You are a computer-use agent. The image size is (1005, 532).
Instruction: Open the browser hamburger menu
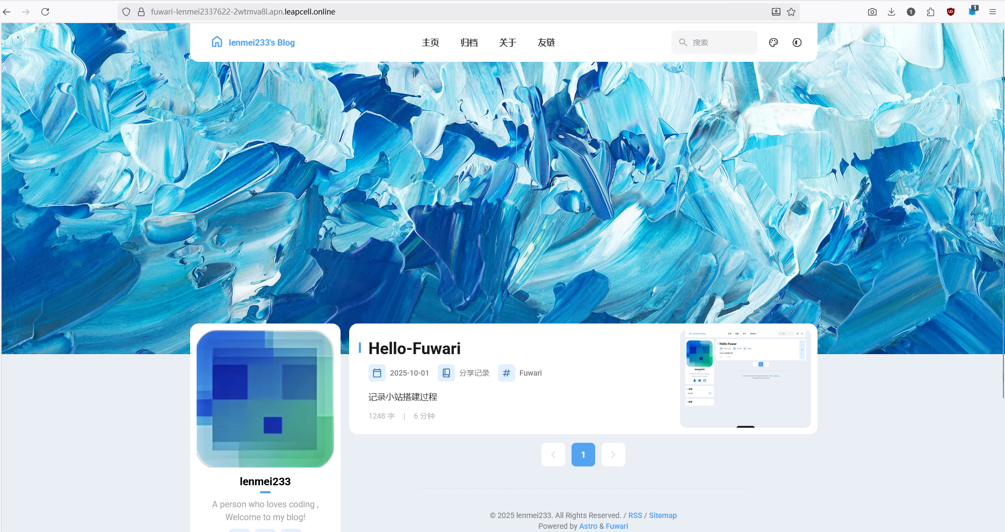(x=993, y=12)
